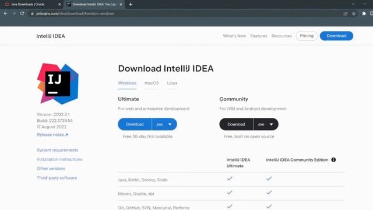Click the 'Community' section heading
The image size is (373, 210).
click(x=234, y=99)
